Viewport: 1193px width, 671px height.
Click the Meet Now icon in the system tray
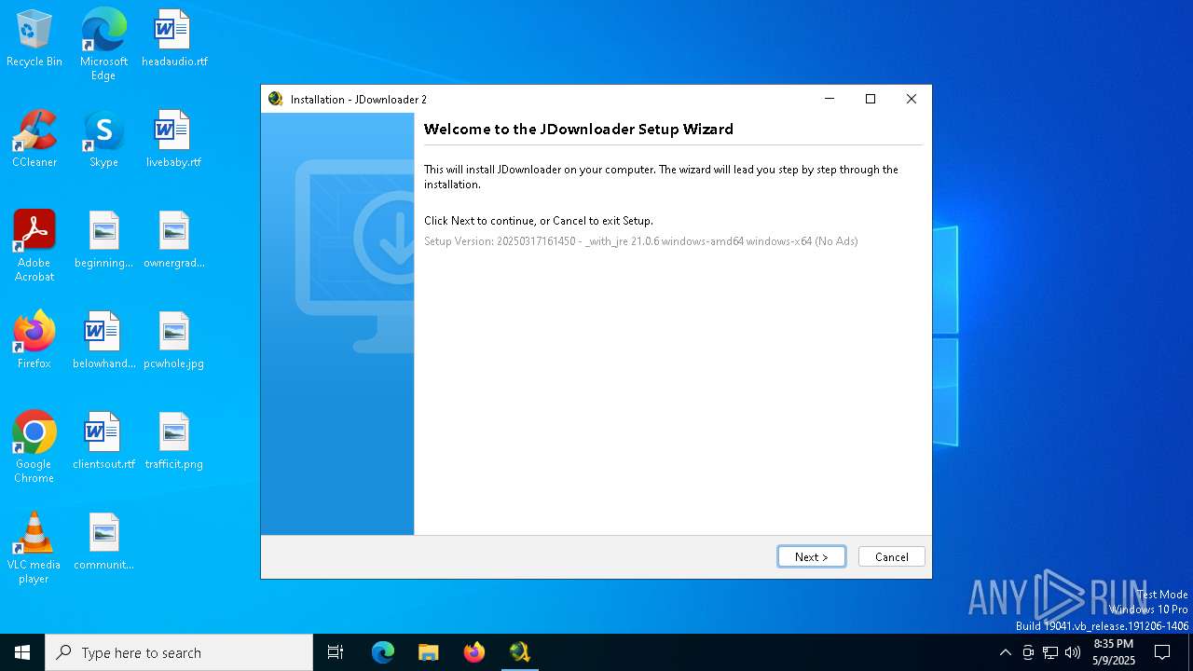point(1028,652)
